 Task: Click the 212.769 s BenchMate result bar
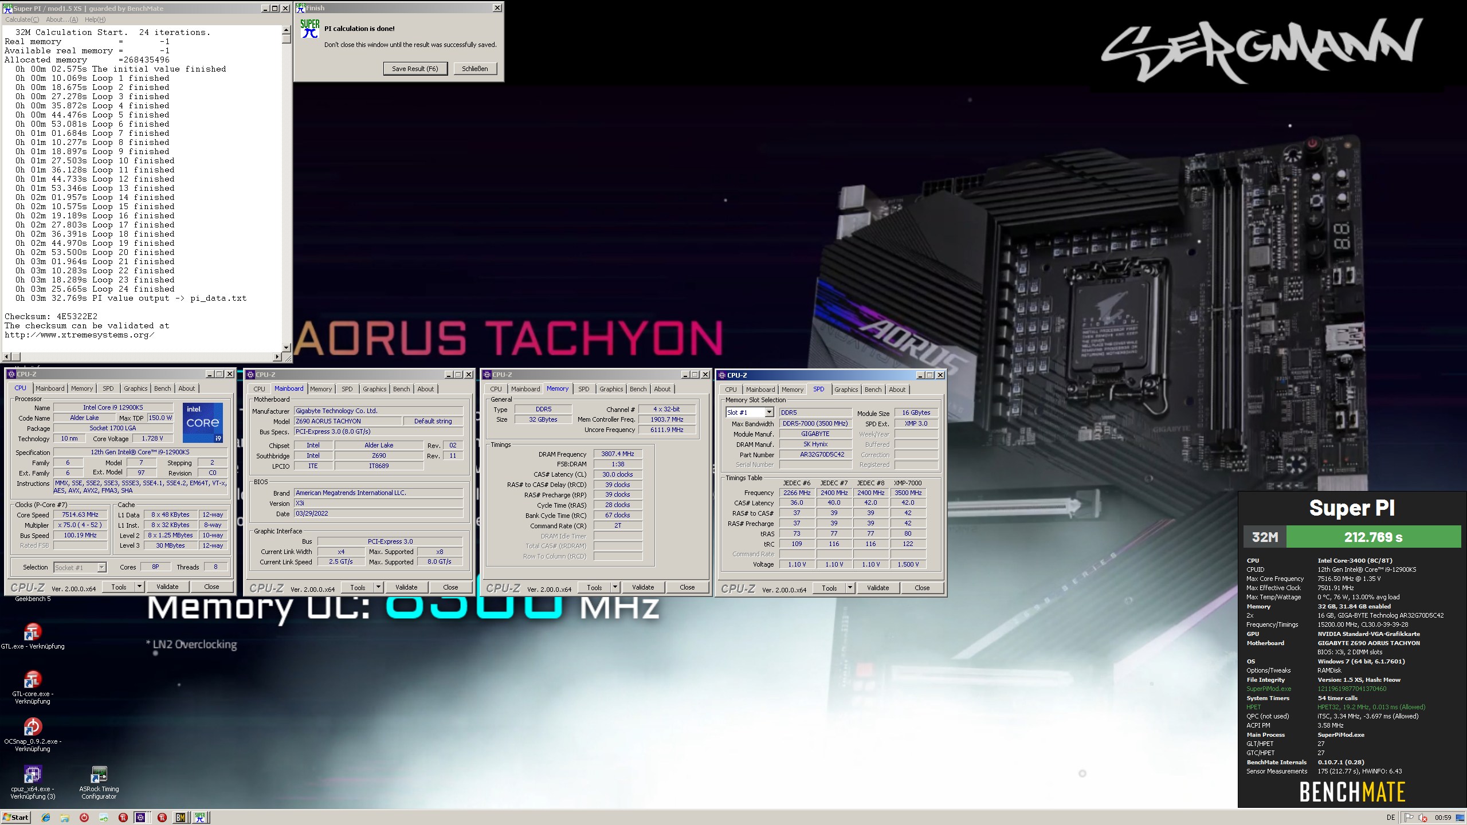pos(1374,537)
